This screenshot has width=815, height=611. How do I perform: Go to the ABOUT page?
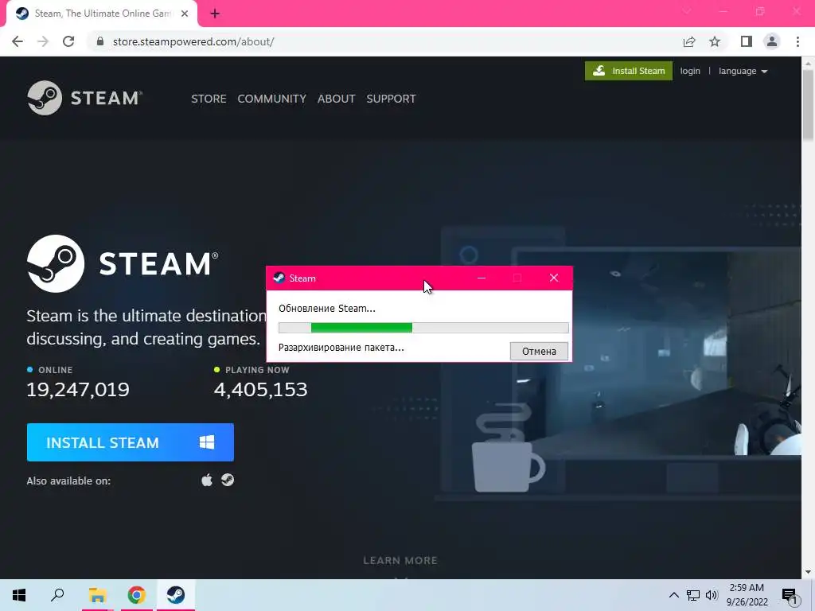click(337, 99)
